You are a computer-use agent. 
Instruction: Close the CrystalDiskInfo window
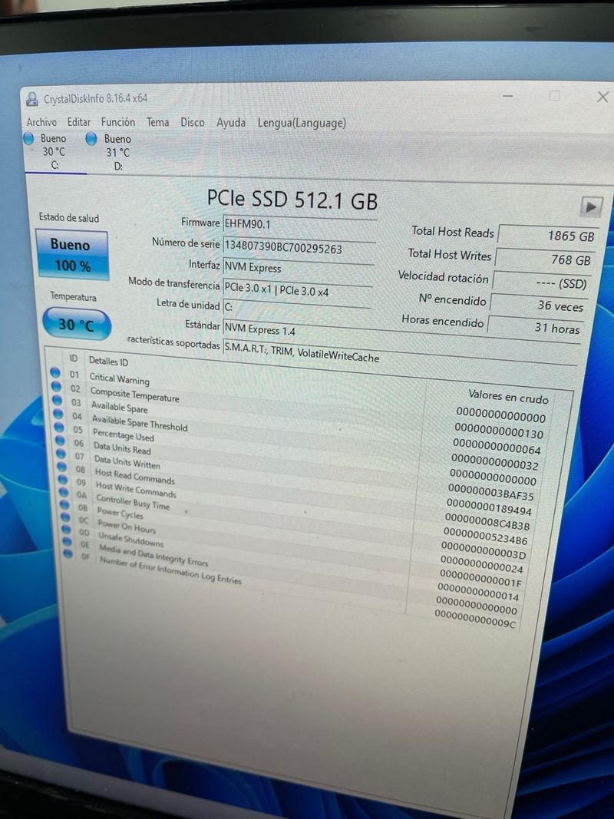point(602,97)
